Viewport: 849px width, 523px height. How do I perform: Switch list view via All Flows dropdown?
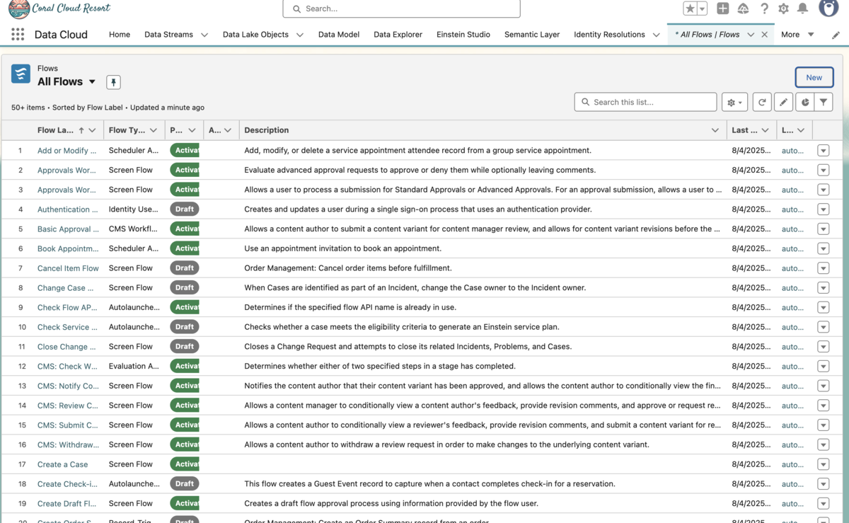tap(92, 82)
